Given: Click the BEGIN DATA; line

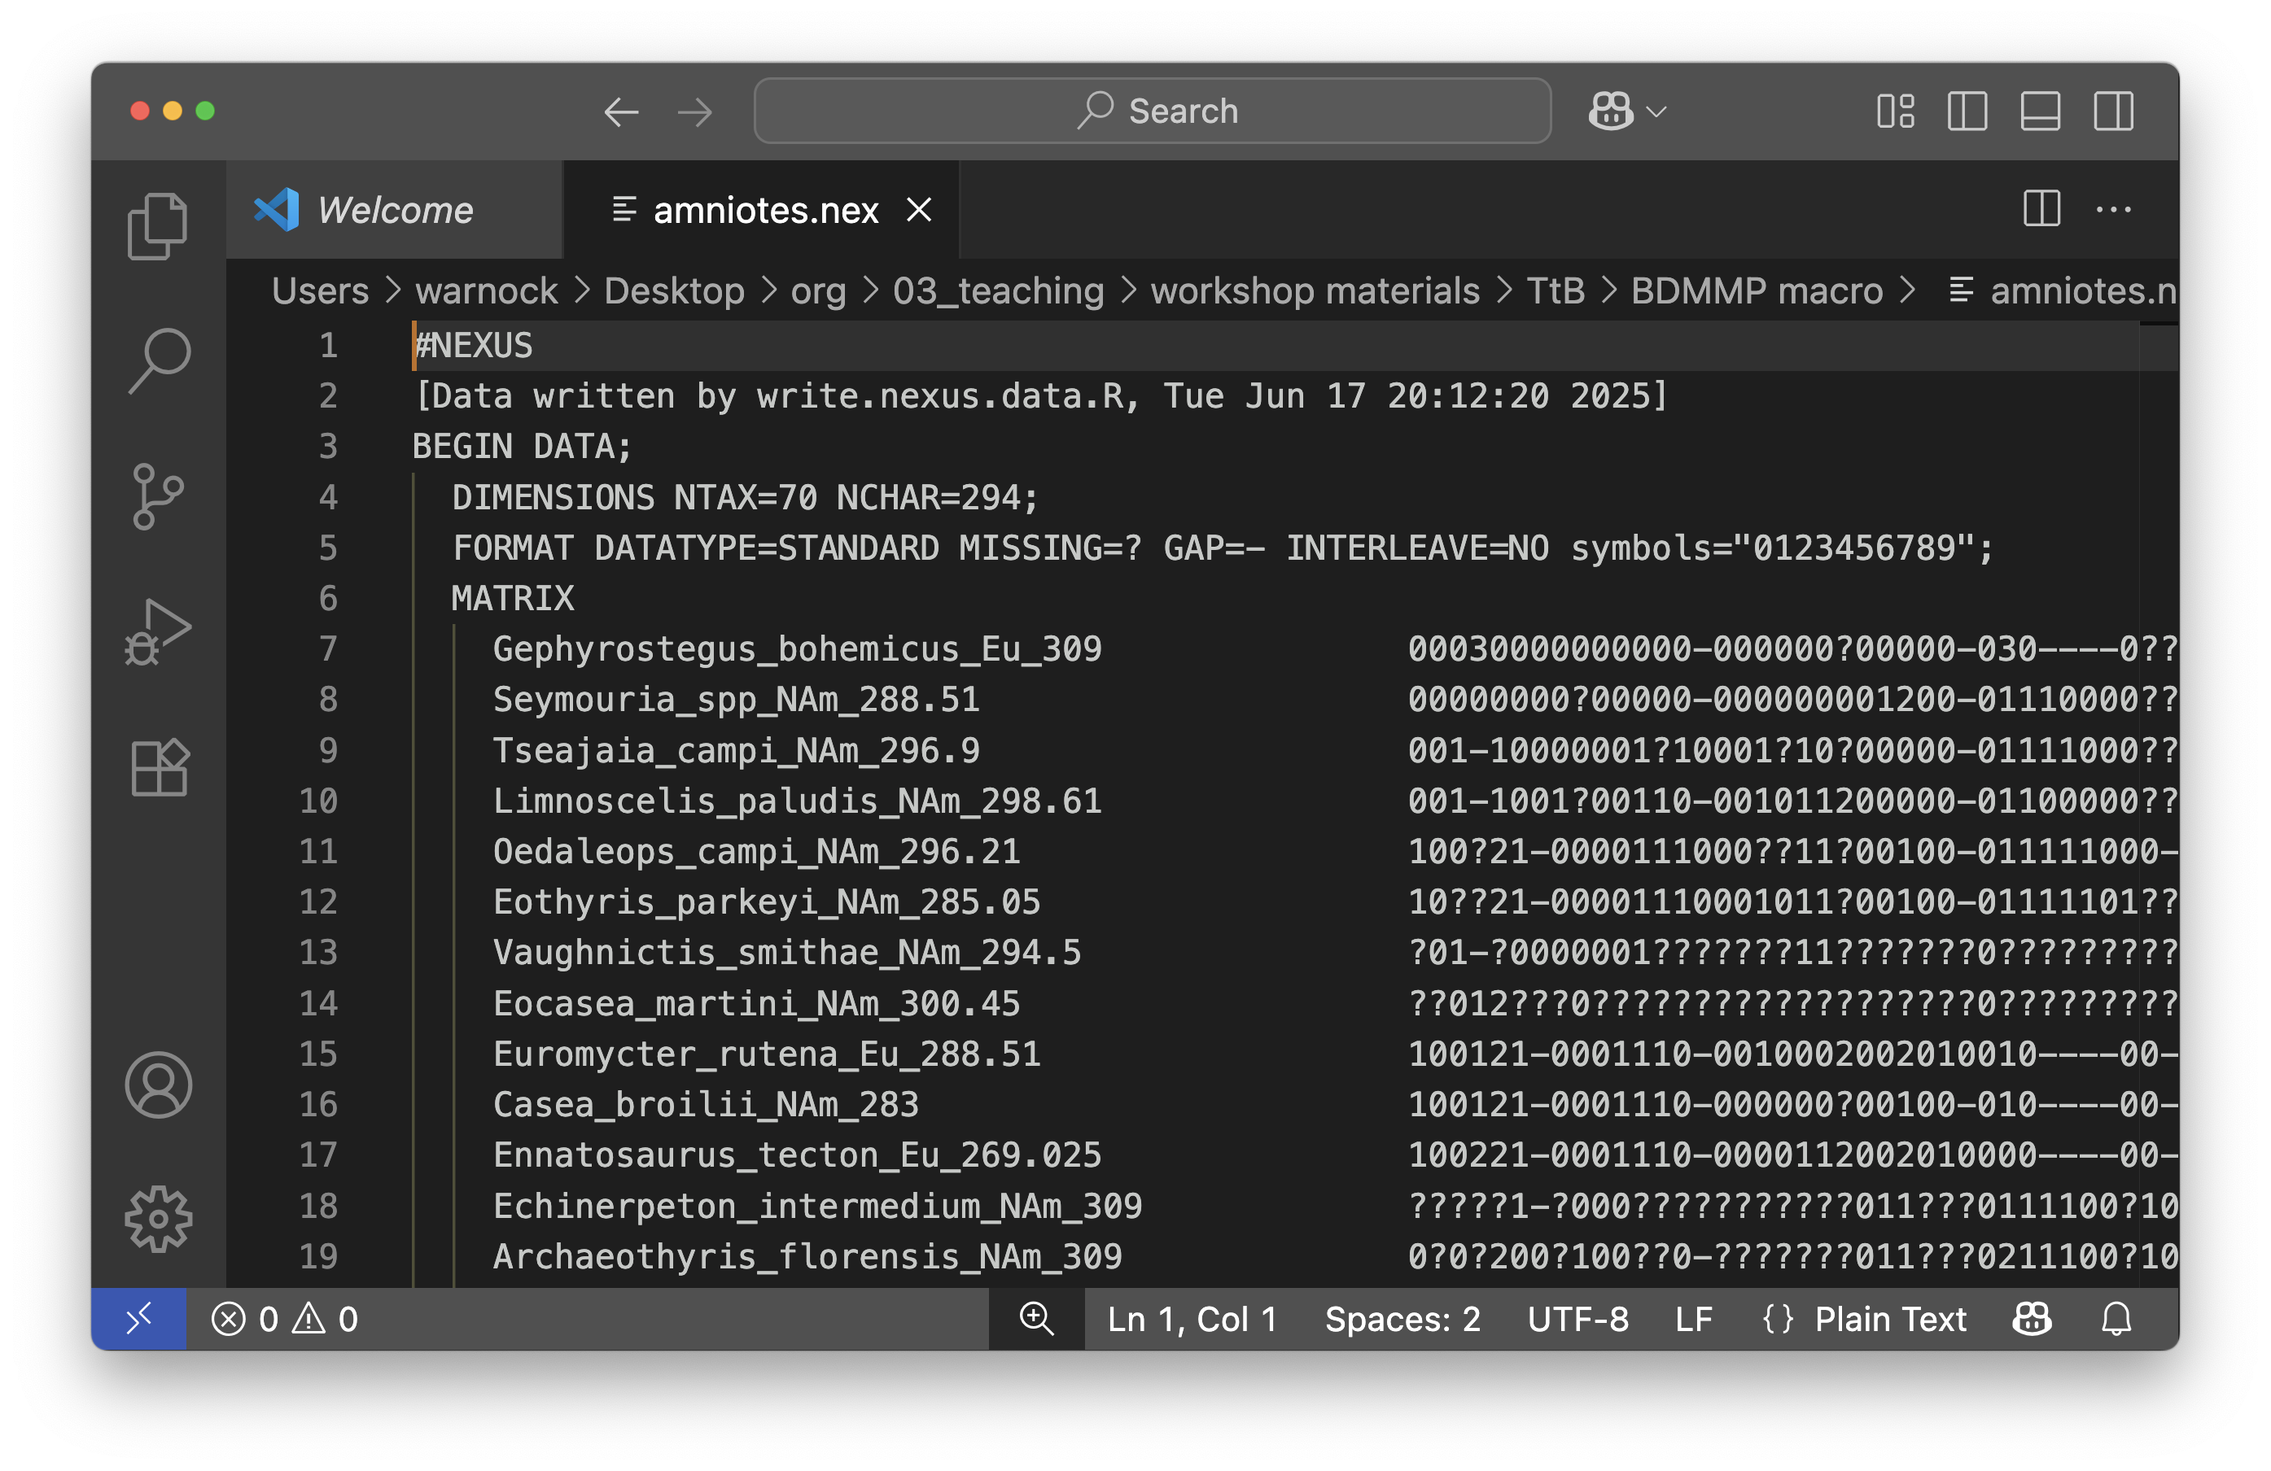Looking at the screenshot, I should tap(521, 447).
